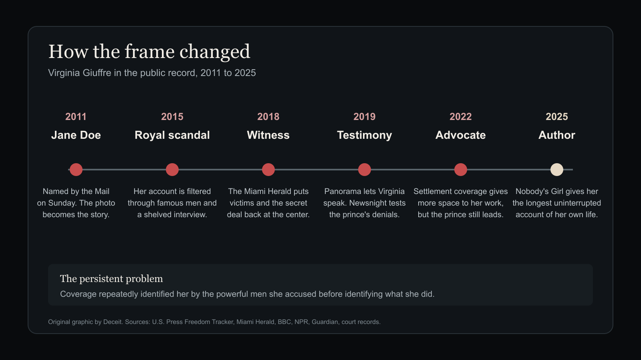The width and height of the screenshot is (641, 360).
Task: Click the 2022 Advocate timeline dot
Action: point(461,170)
